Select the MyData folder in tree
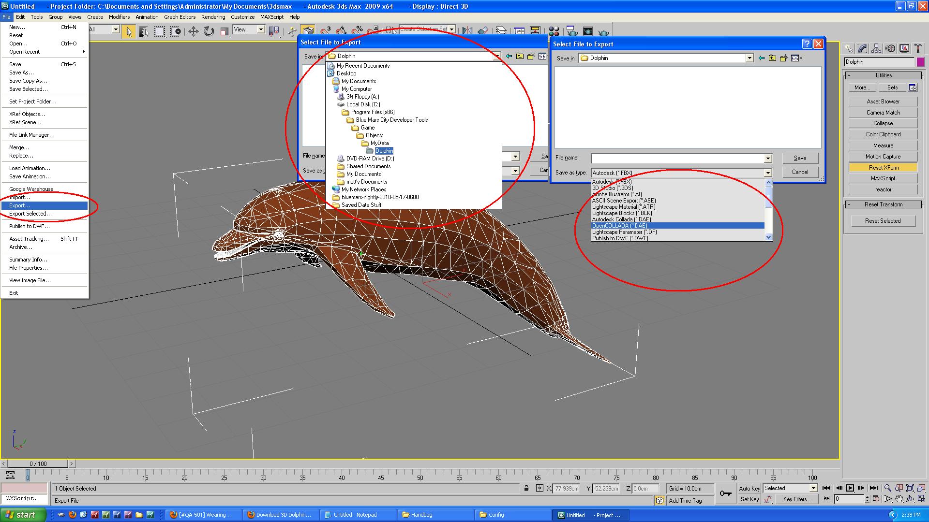The width and height of the screenshot is (929, 522). [x=379, y=143]
